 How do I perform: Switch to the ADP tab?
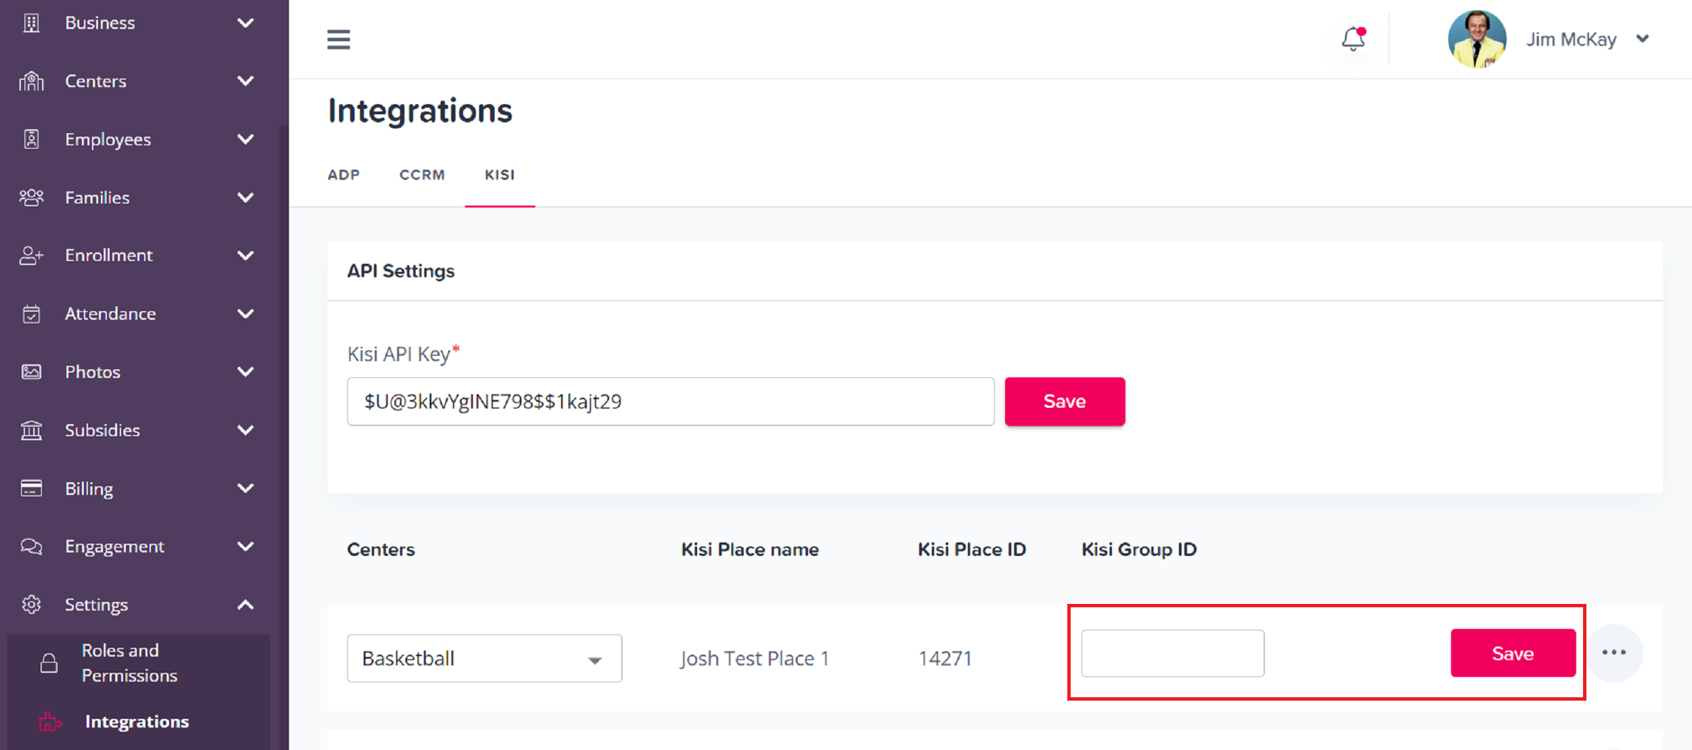tap(344, 174)
